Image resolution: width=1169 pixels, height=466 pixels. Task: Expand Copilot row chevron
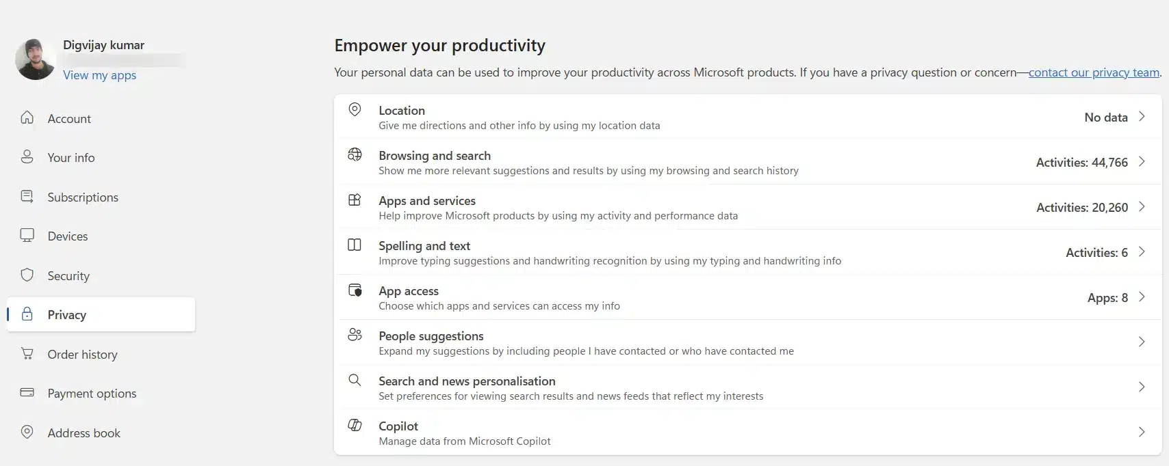[1142, 432]
